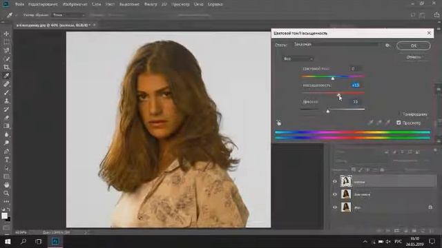
Task: Open the Слои menu
Action: click(x=97, y=4)
